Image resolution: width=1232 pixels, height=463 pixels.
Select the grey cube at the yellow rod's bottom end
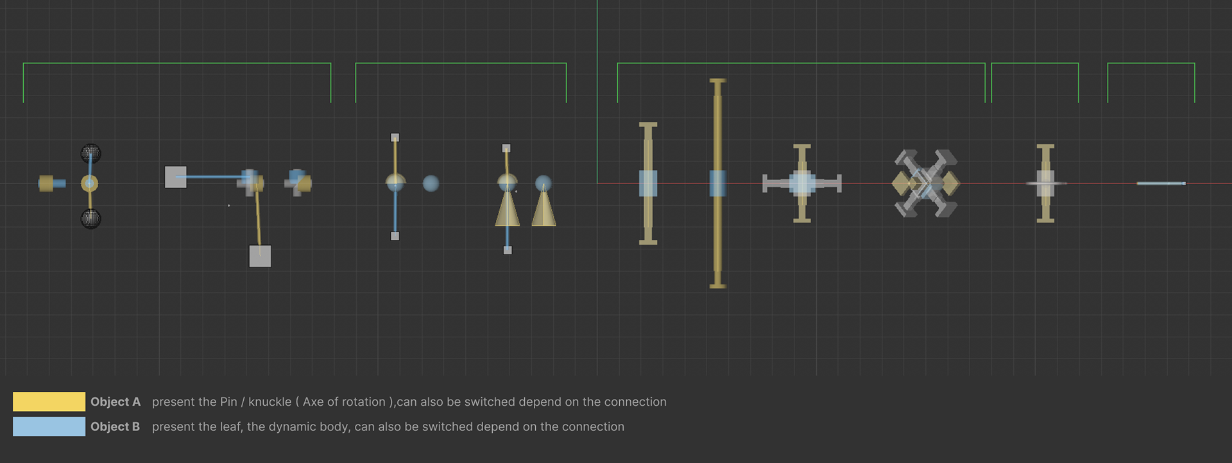(260, 256)
